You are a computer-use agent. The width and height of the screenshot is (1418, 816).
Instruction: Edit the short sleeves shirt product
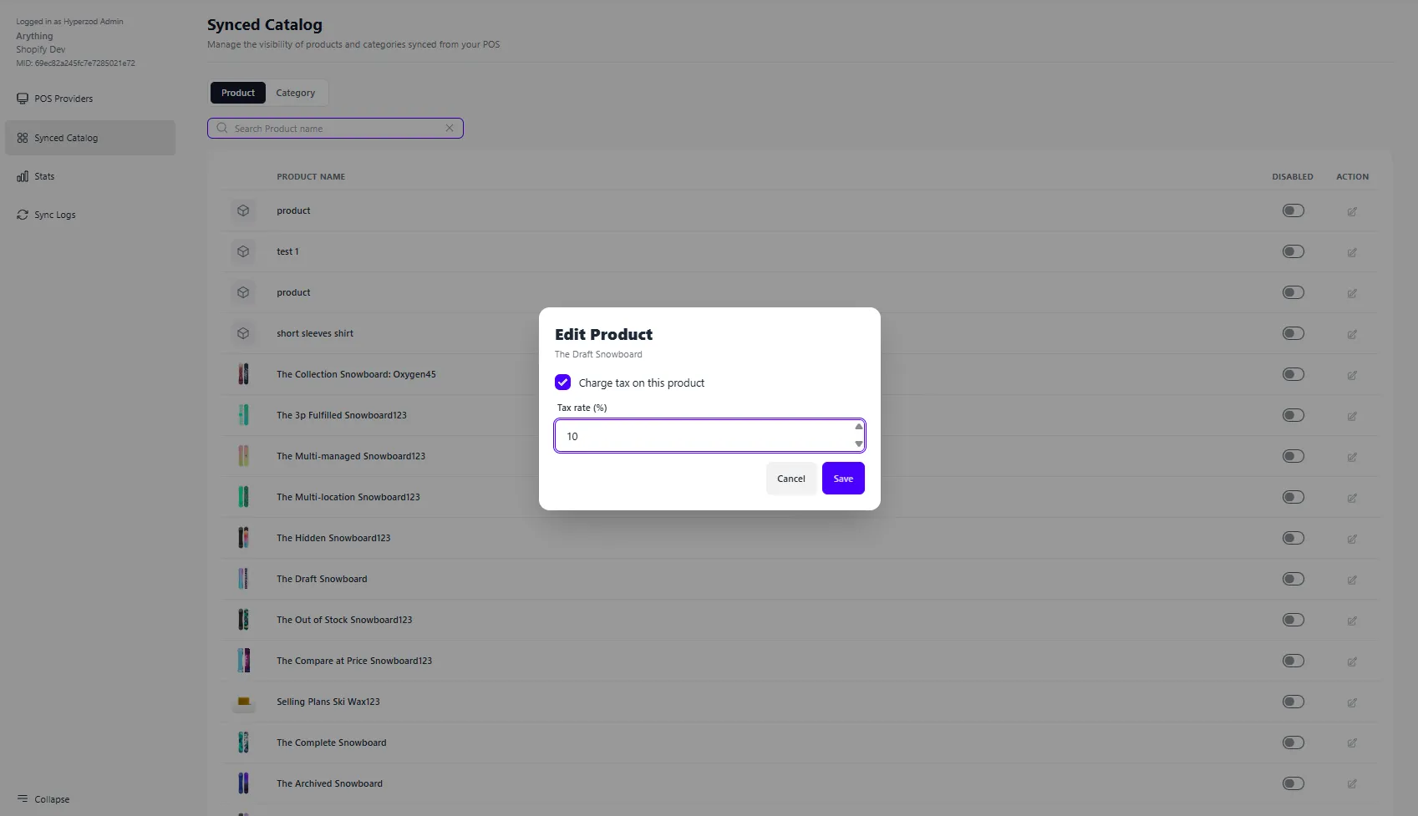[1352, 334]
